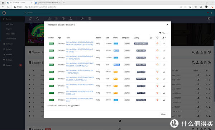Viewport: 215px width, 130px height.
Task: Open Manage Episodes file toolbar icon
Action: [x=57, y=19]
